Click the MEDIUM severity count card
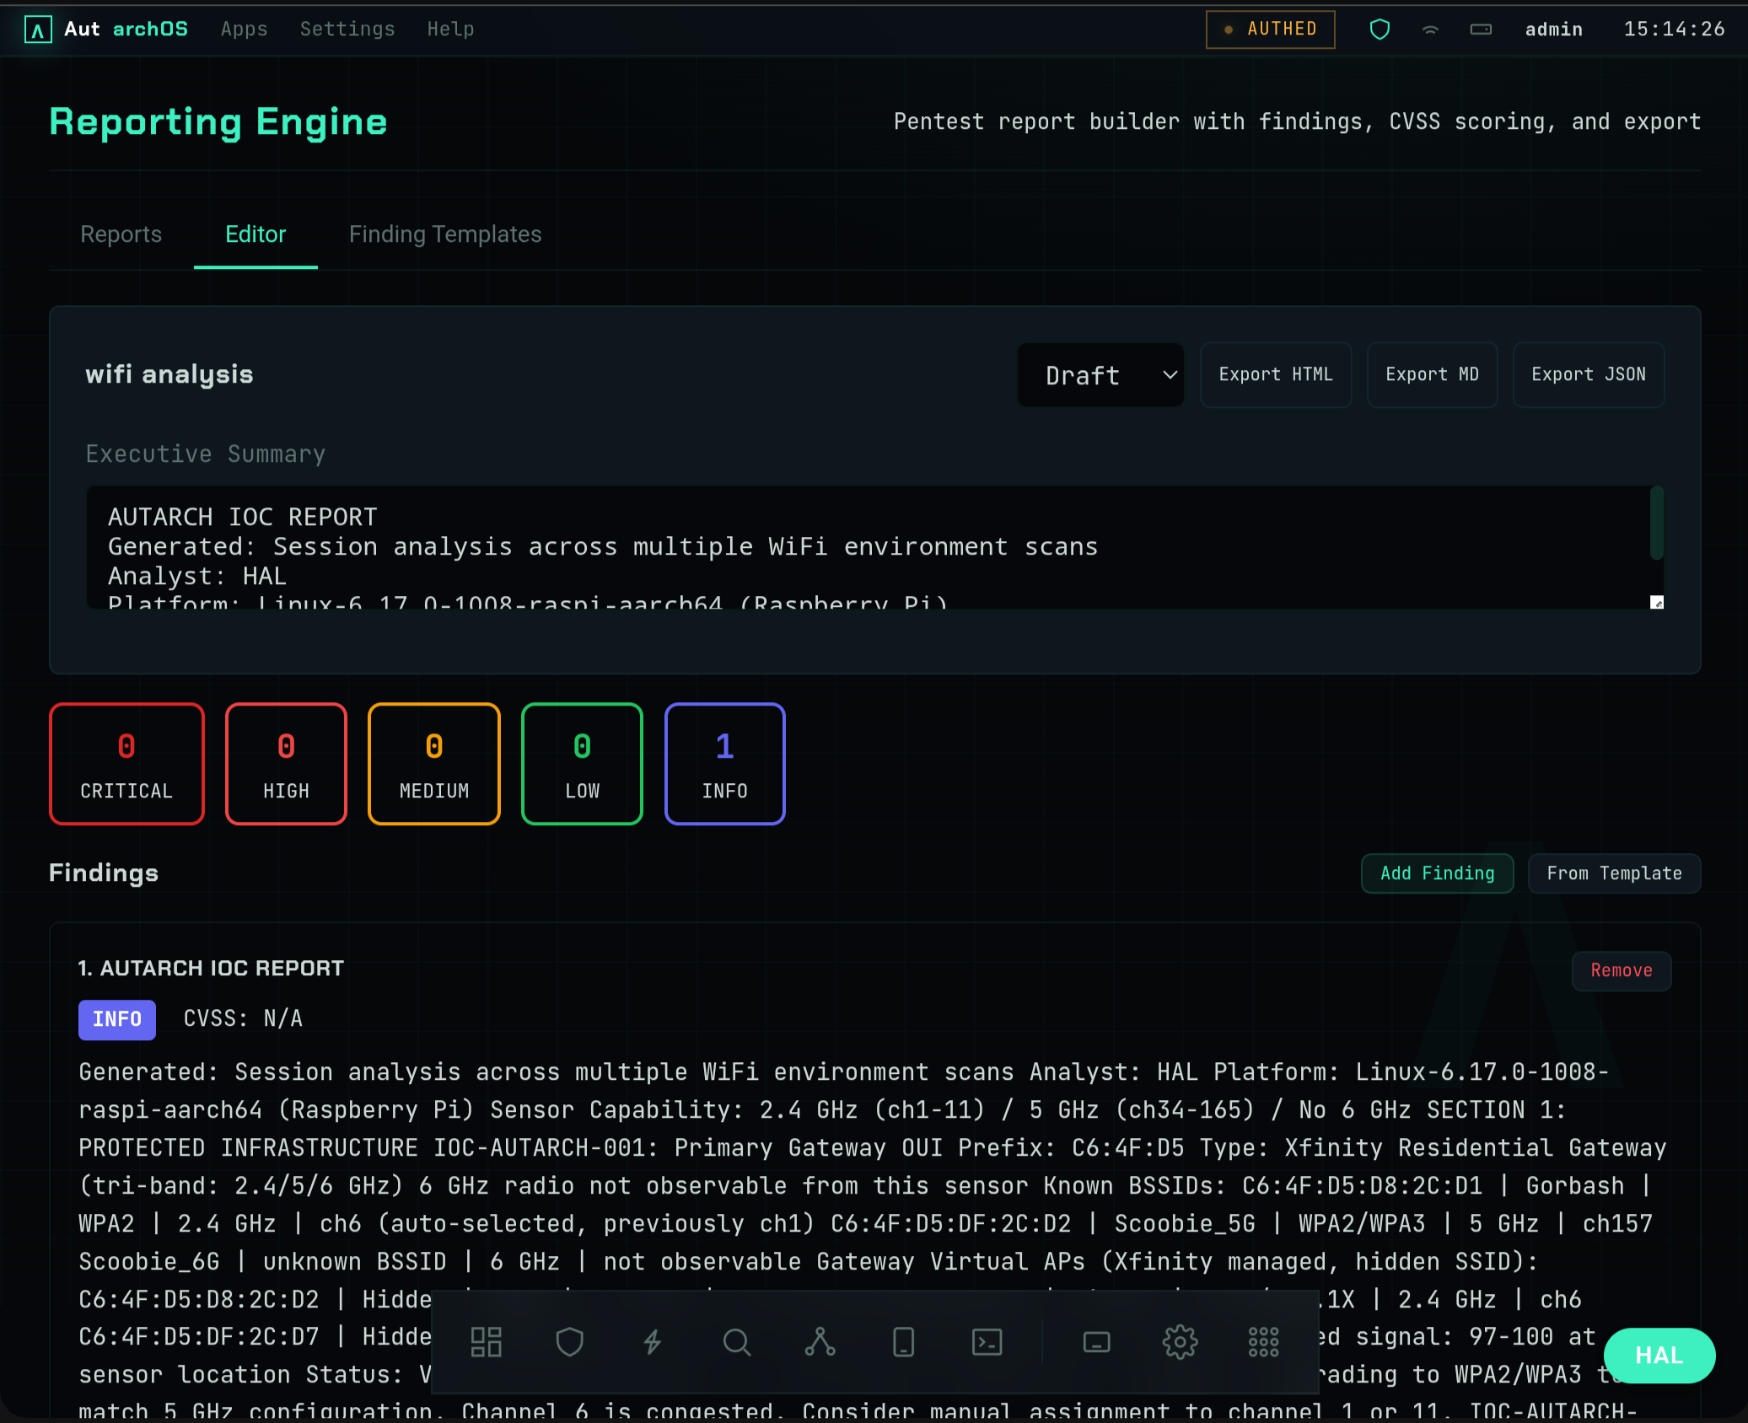 434,764
